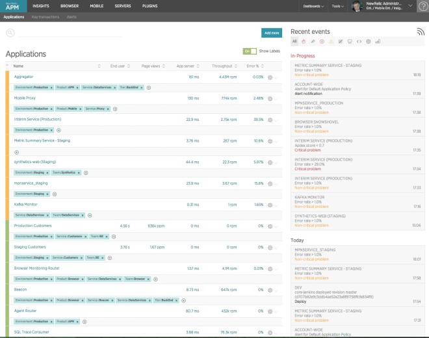The height and width of the screenshot is (338, 429).
Task: Filter events by yellow warning triangle icon
Action: click(x=331, y=42)
